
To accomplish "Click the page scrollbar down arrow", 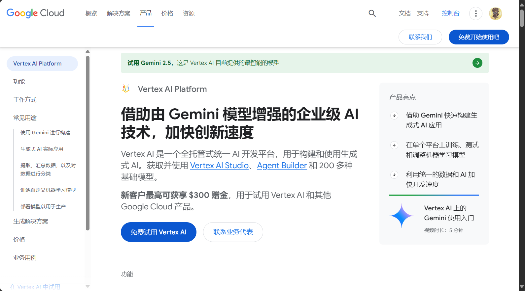I will tap(522, 287).
